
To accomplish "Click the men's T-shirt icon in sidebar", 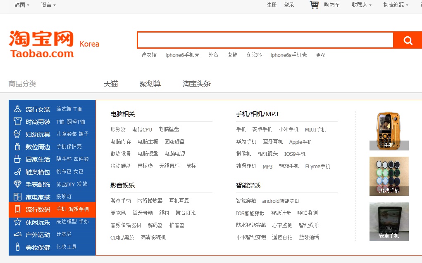I will pyautogui.click(x=17, y=122).
